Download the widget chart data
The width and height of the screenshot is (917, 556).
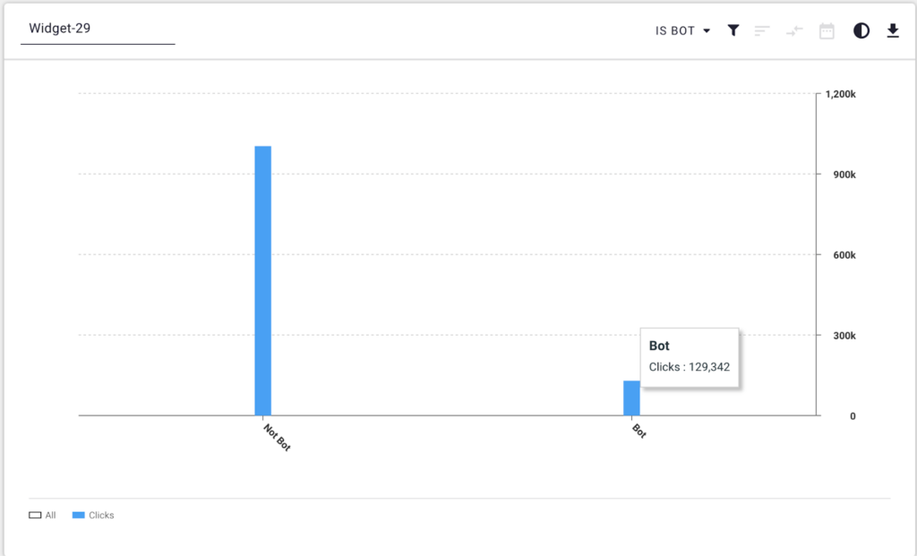pyautogui.click(x=892, y=30)
